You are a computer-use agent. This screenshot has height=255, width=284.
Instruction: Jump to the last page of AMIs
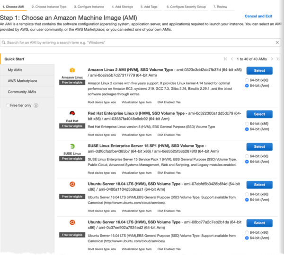tap(278, 59)
